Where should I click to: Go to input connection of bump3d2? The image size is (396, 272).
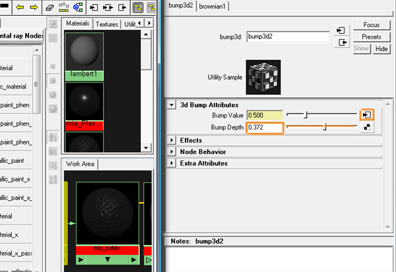tap(341, 30)
